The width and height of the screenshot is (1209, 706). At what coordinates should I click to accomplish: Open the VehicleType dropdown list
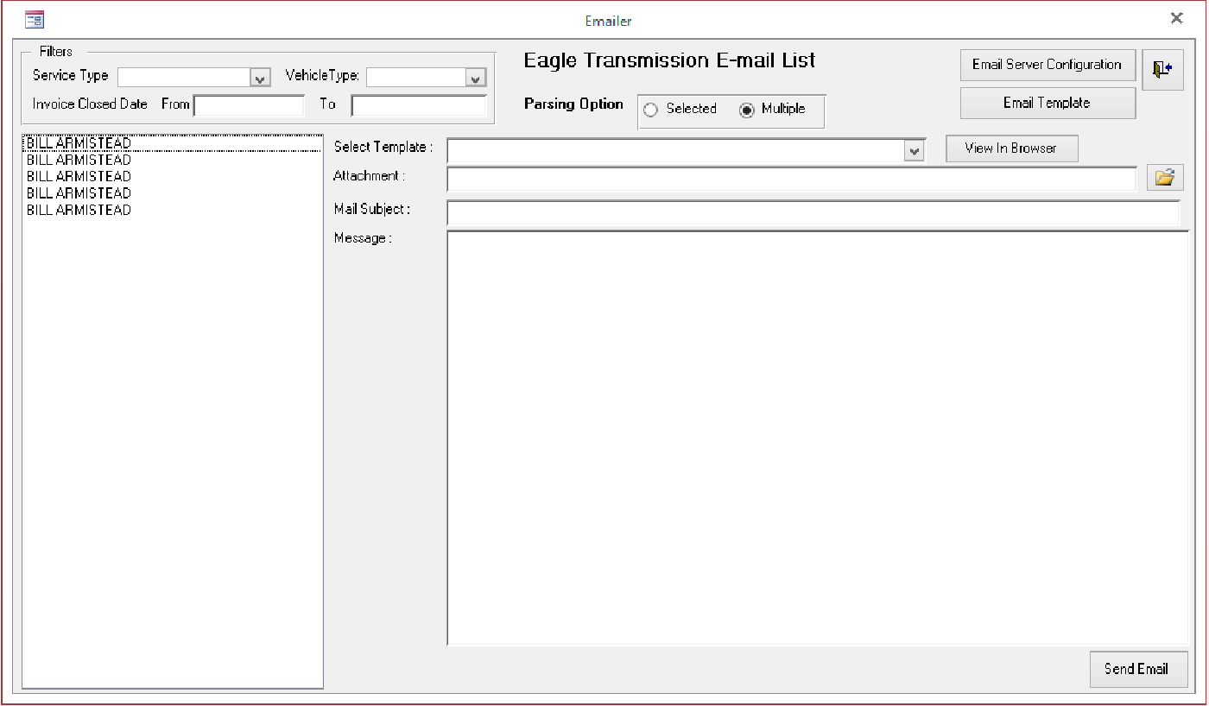[x=476, y=78]
